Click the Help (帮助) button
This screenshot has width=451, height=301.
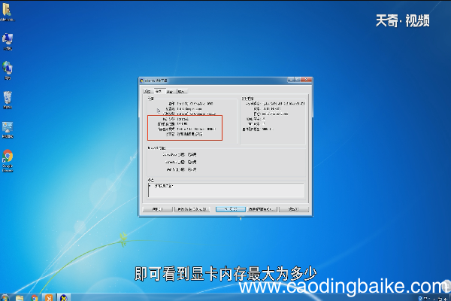tap(158, 209)
